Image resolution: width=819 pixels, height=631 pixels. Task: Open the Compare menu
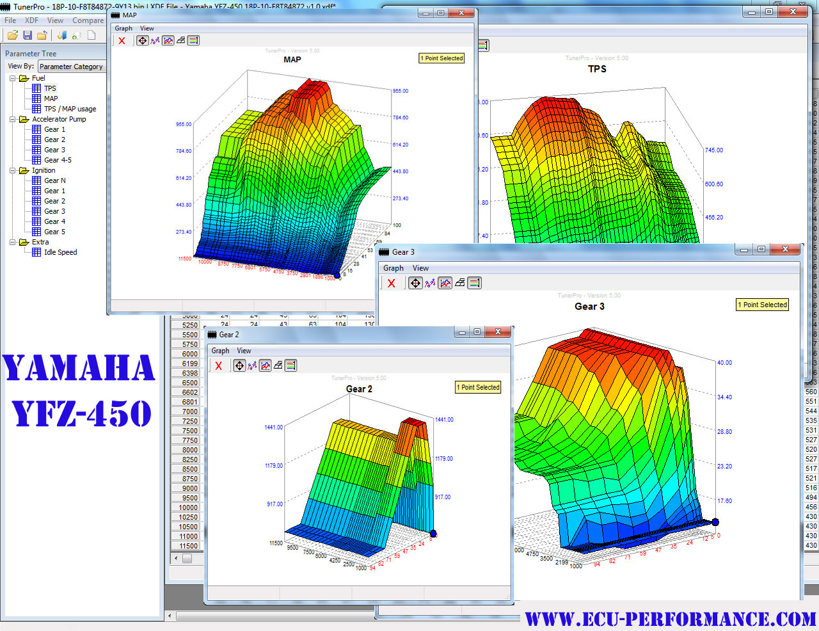pyautogui.click(x=88, y=20)
